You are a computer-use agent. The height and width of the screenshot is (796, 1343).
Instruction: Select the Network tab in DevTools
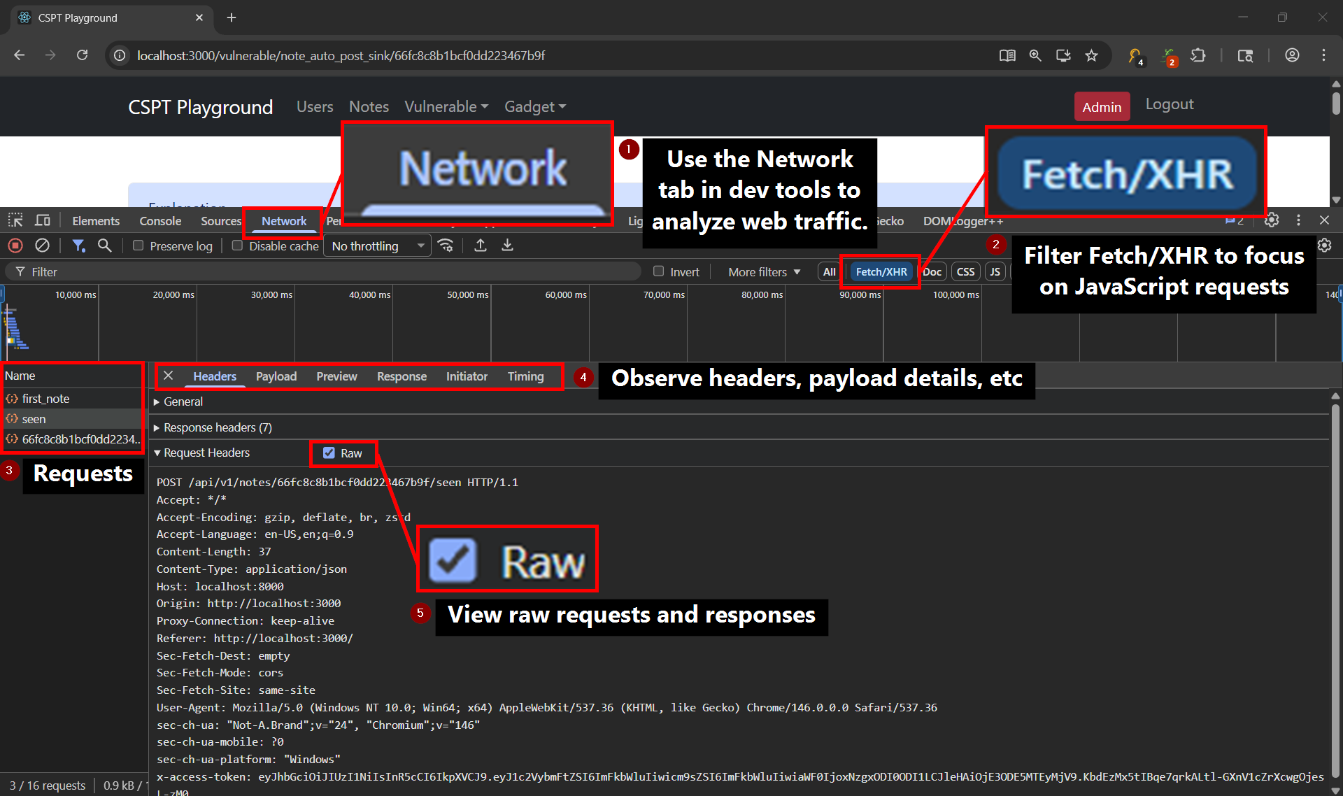tap(284, 221)
